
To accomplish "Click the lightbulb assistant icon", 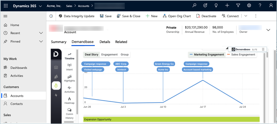I will pyautogui.click(x=216, y=5).
